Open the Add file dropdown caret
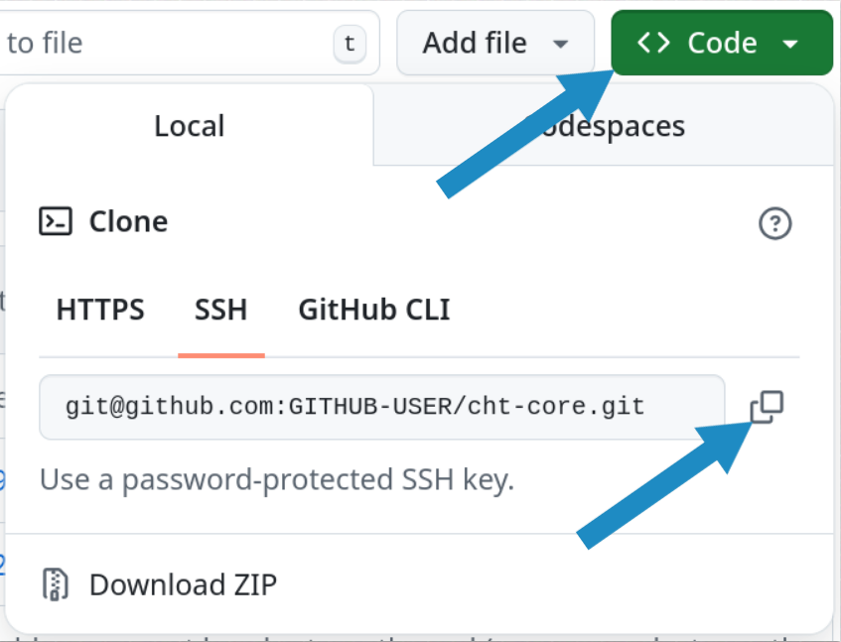841x642 pixels. pyautogui.click(x=560, y=44)
